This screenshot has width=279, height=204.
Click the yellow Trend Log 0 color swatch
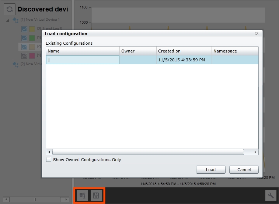click(32, 28)
